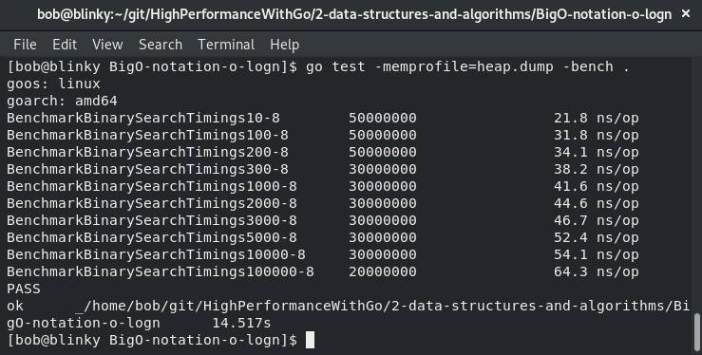This screenshot has width=702, height=355.
Task: Open the Terminal menu
Action: (x=226, y=45)
